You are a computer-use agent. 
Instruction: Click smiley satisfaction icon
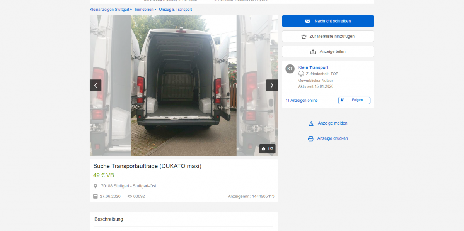point(301,74)
